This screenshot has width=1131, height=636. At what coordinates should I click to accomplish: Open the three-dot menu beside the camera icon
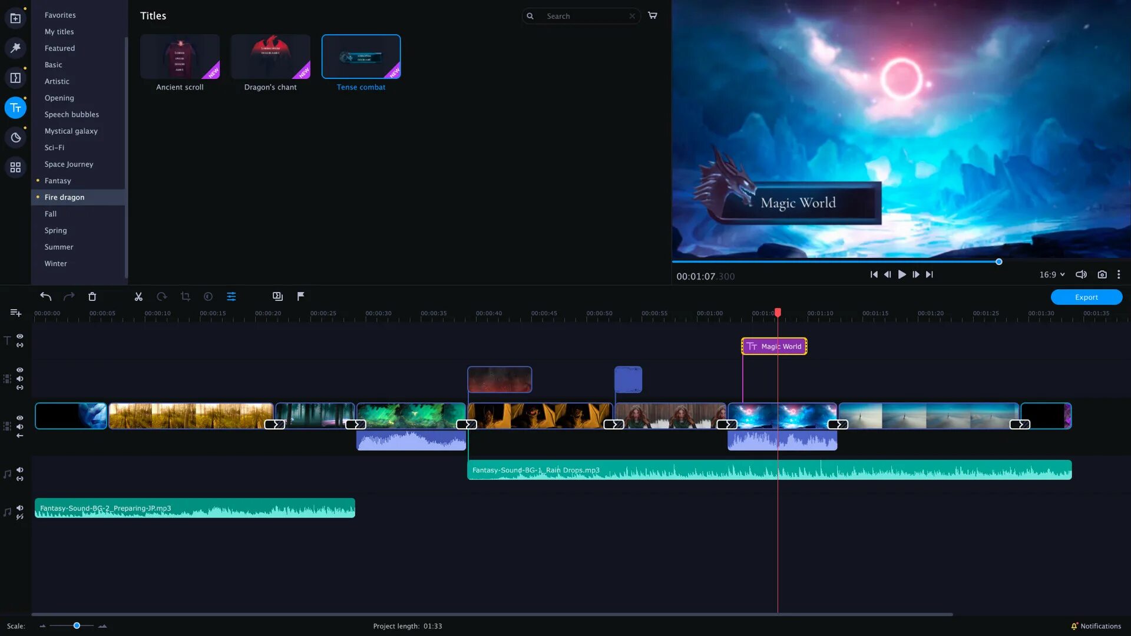click(1119, 274)
